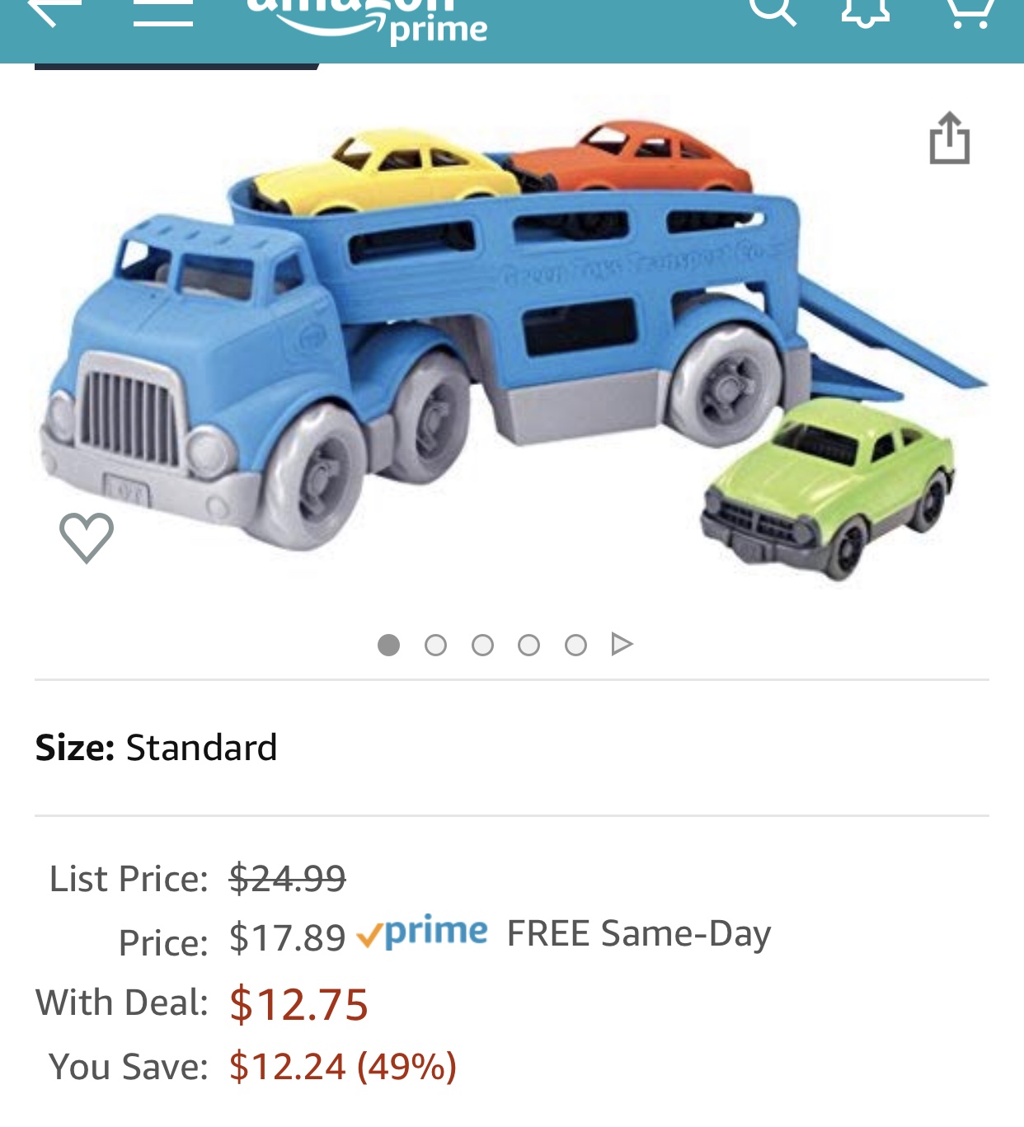The width and height of the screenshot is (1024, 1127).
Task: Open notifications bell icon
Action: 865,12
